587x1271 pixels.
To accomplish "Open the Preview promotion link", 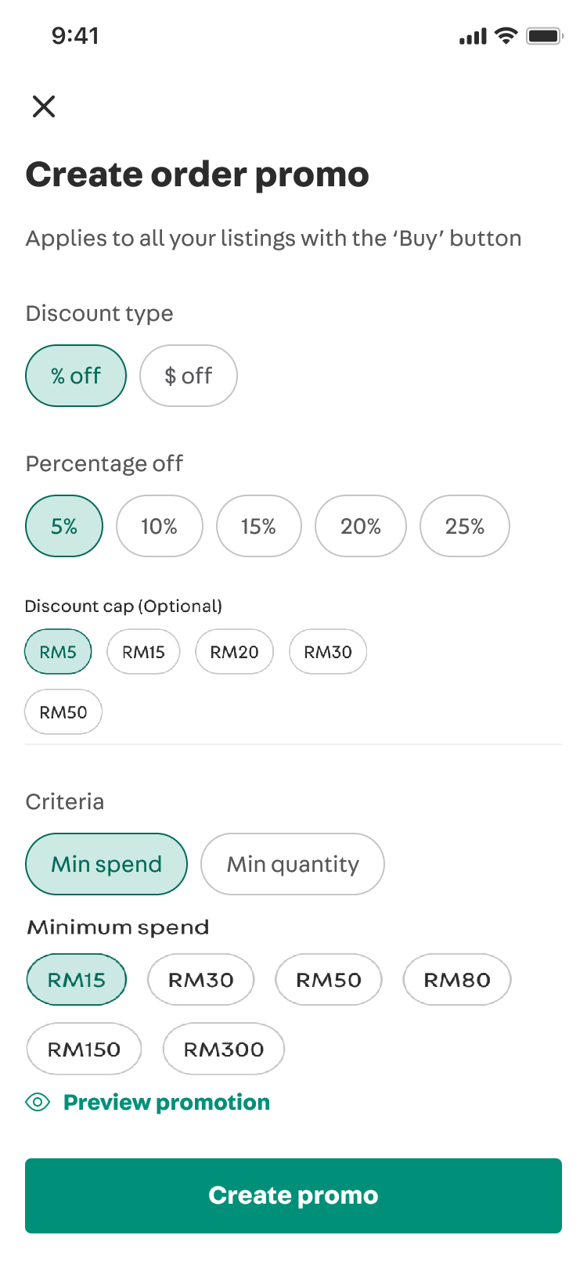I will [x=167, y=1102].
